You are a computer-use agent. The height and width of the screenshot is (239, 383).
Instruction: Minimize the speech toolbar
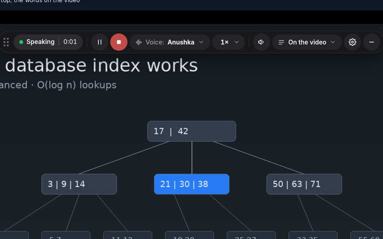[372, 42]
